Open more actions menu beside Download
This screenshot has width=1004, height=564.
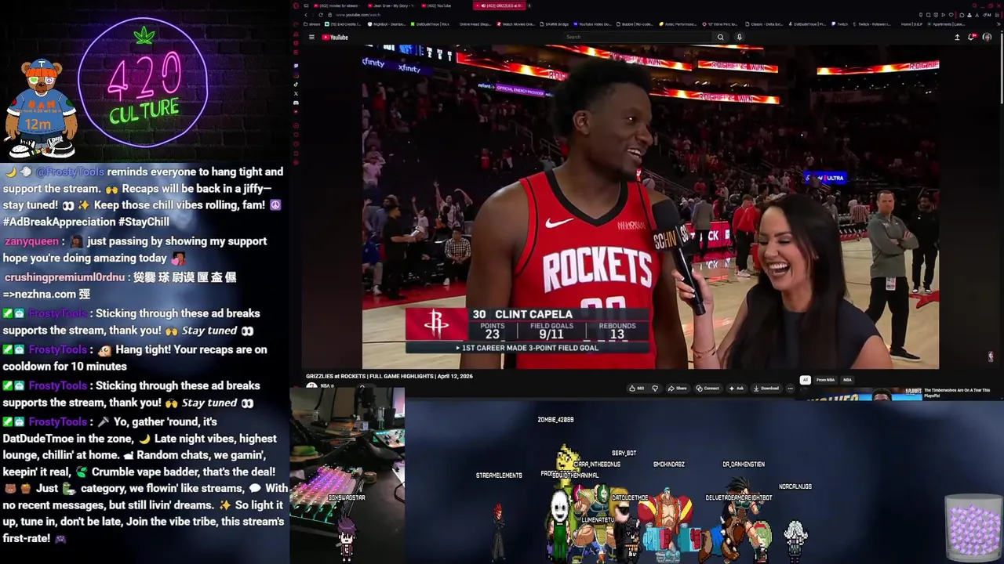tap(790, 389)
